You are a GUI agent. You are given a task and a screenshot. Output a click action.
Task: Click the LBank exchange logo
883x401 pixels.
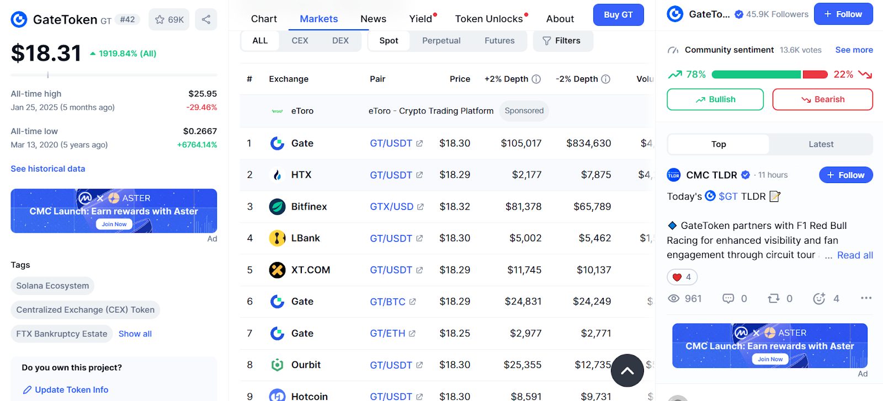pos(277,238)
